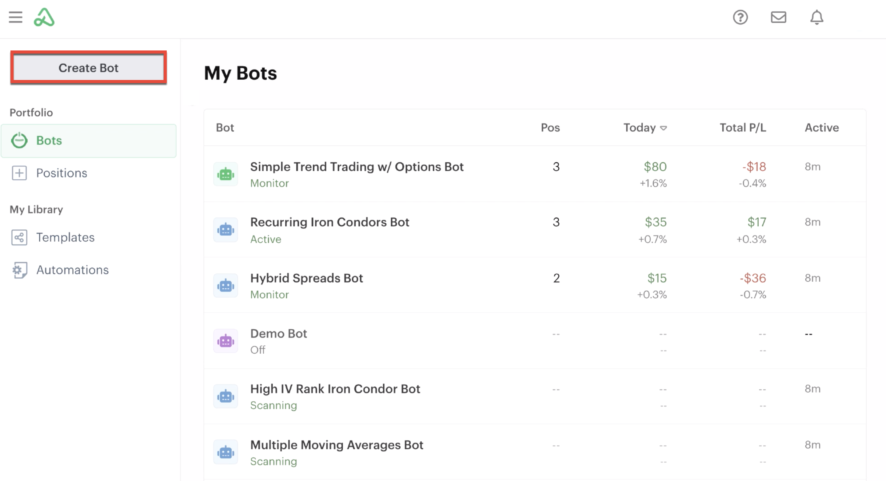This screenshot has width=886, height=481.
Task: Open the hamburger navigation menu
Action: (15, 17)
